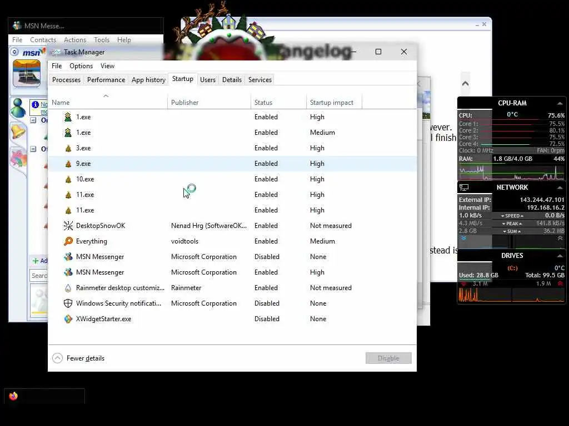The height and width of the screenshot is (426, 569).
Task: Switch to the App history tab
Action: pos(148,80)
